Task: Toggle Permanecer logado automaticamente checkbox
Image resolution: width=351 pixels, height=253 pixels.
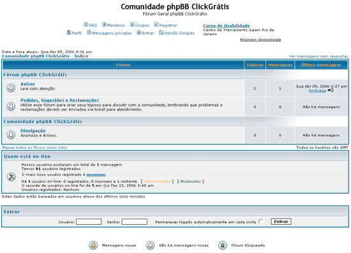Action: 261,222
